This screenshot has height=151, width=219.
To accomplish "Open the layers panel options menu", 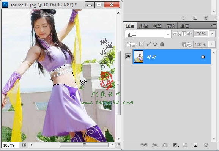I will click(213, 25).
